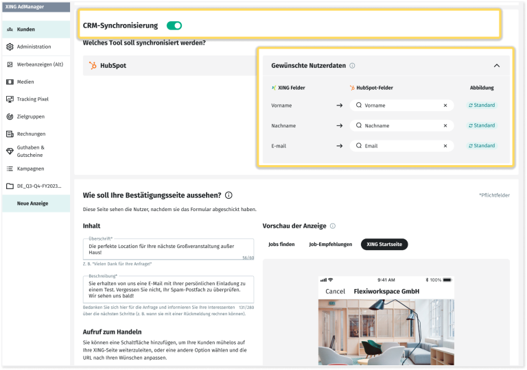Open Werbeanzeigen (Alt) section
Screen dimensions: 527x370
[x=36, y=64]
